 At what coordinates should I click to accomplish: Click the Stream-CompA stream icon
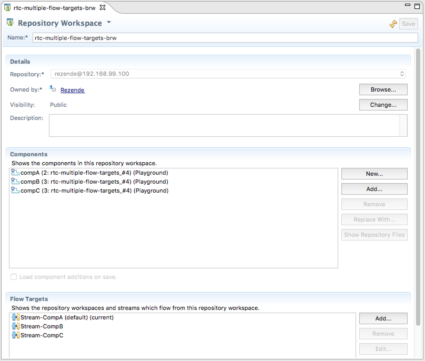(x=16, y=317)
